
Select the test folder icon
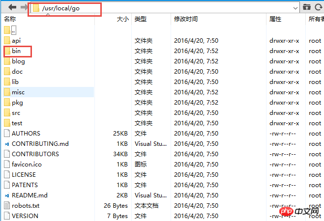coord(7,123)
